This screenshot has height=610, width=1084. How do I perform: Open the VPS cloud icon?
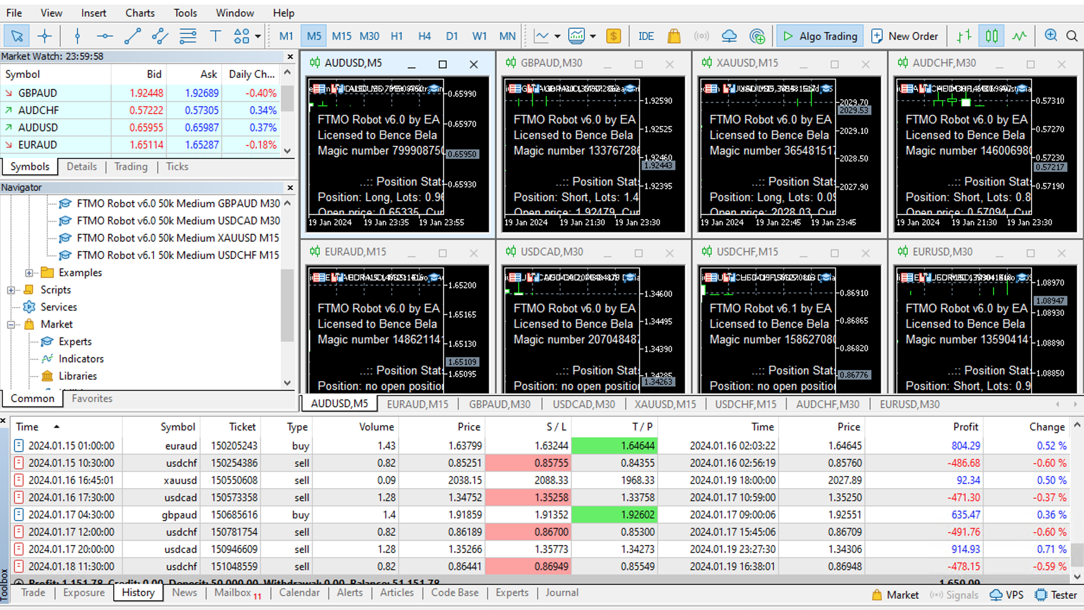pos(729,36)
